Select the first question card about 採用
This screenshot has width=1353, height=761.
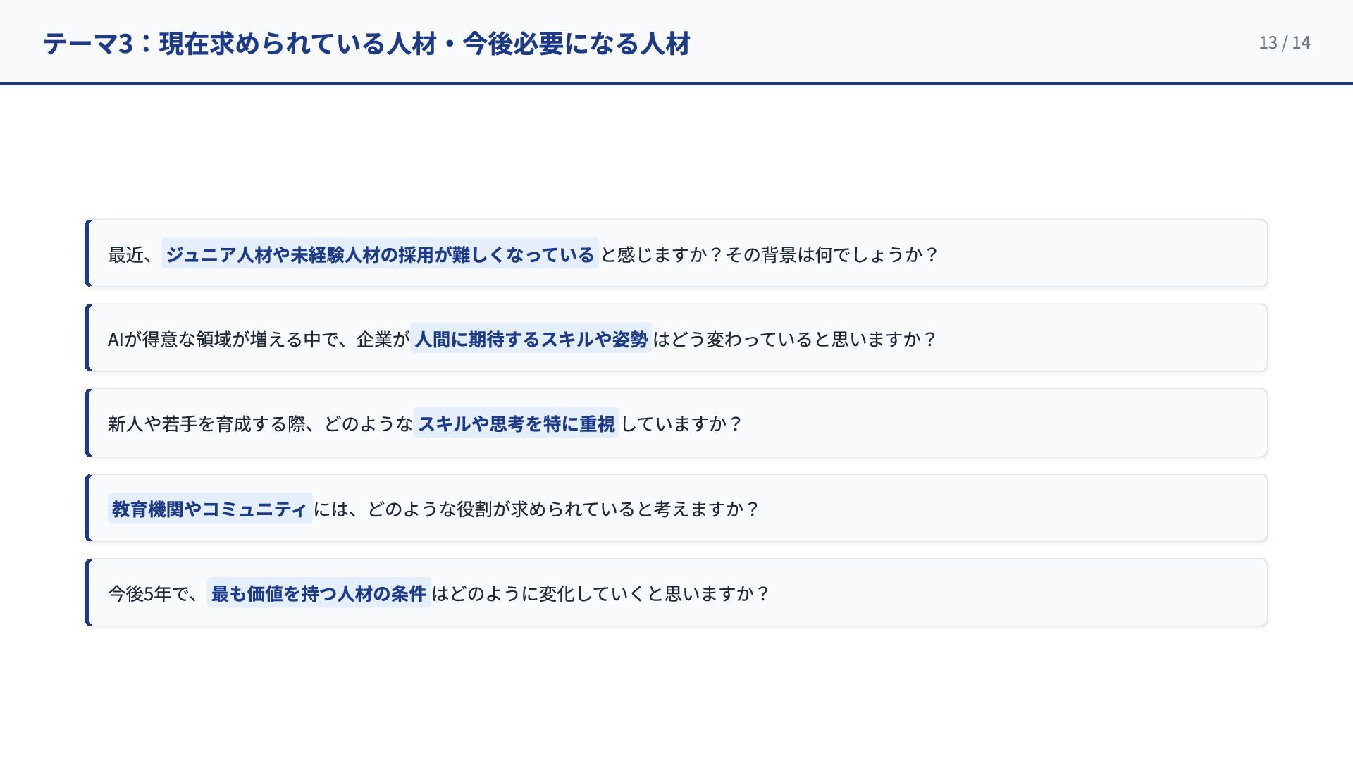point(676,254)
